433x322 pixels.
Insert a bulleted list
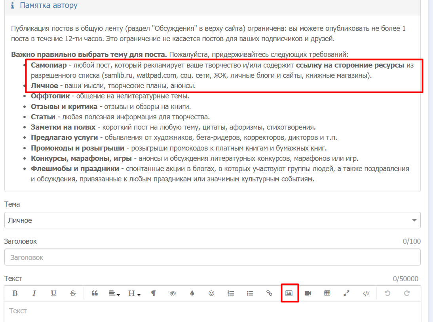(250, 293)
